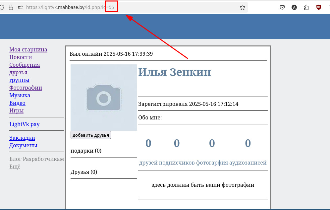Screen dimensions: 330x210
Task: Navigate to Музыка in the sidebar
Action: point(20,95)
